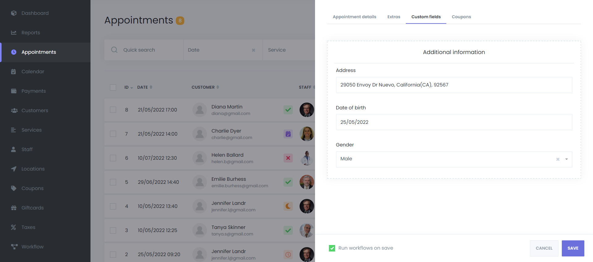Screen dimensions: 593x262
Task: Open Staff via the person icon
Action: [14, 149]
